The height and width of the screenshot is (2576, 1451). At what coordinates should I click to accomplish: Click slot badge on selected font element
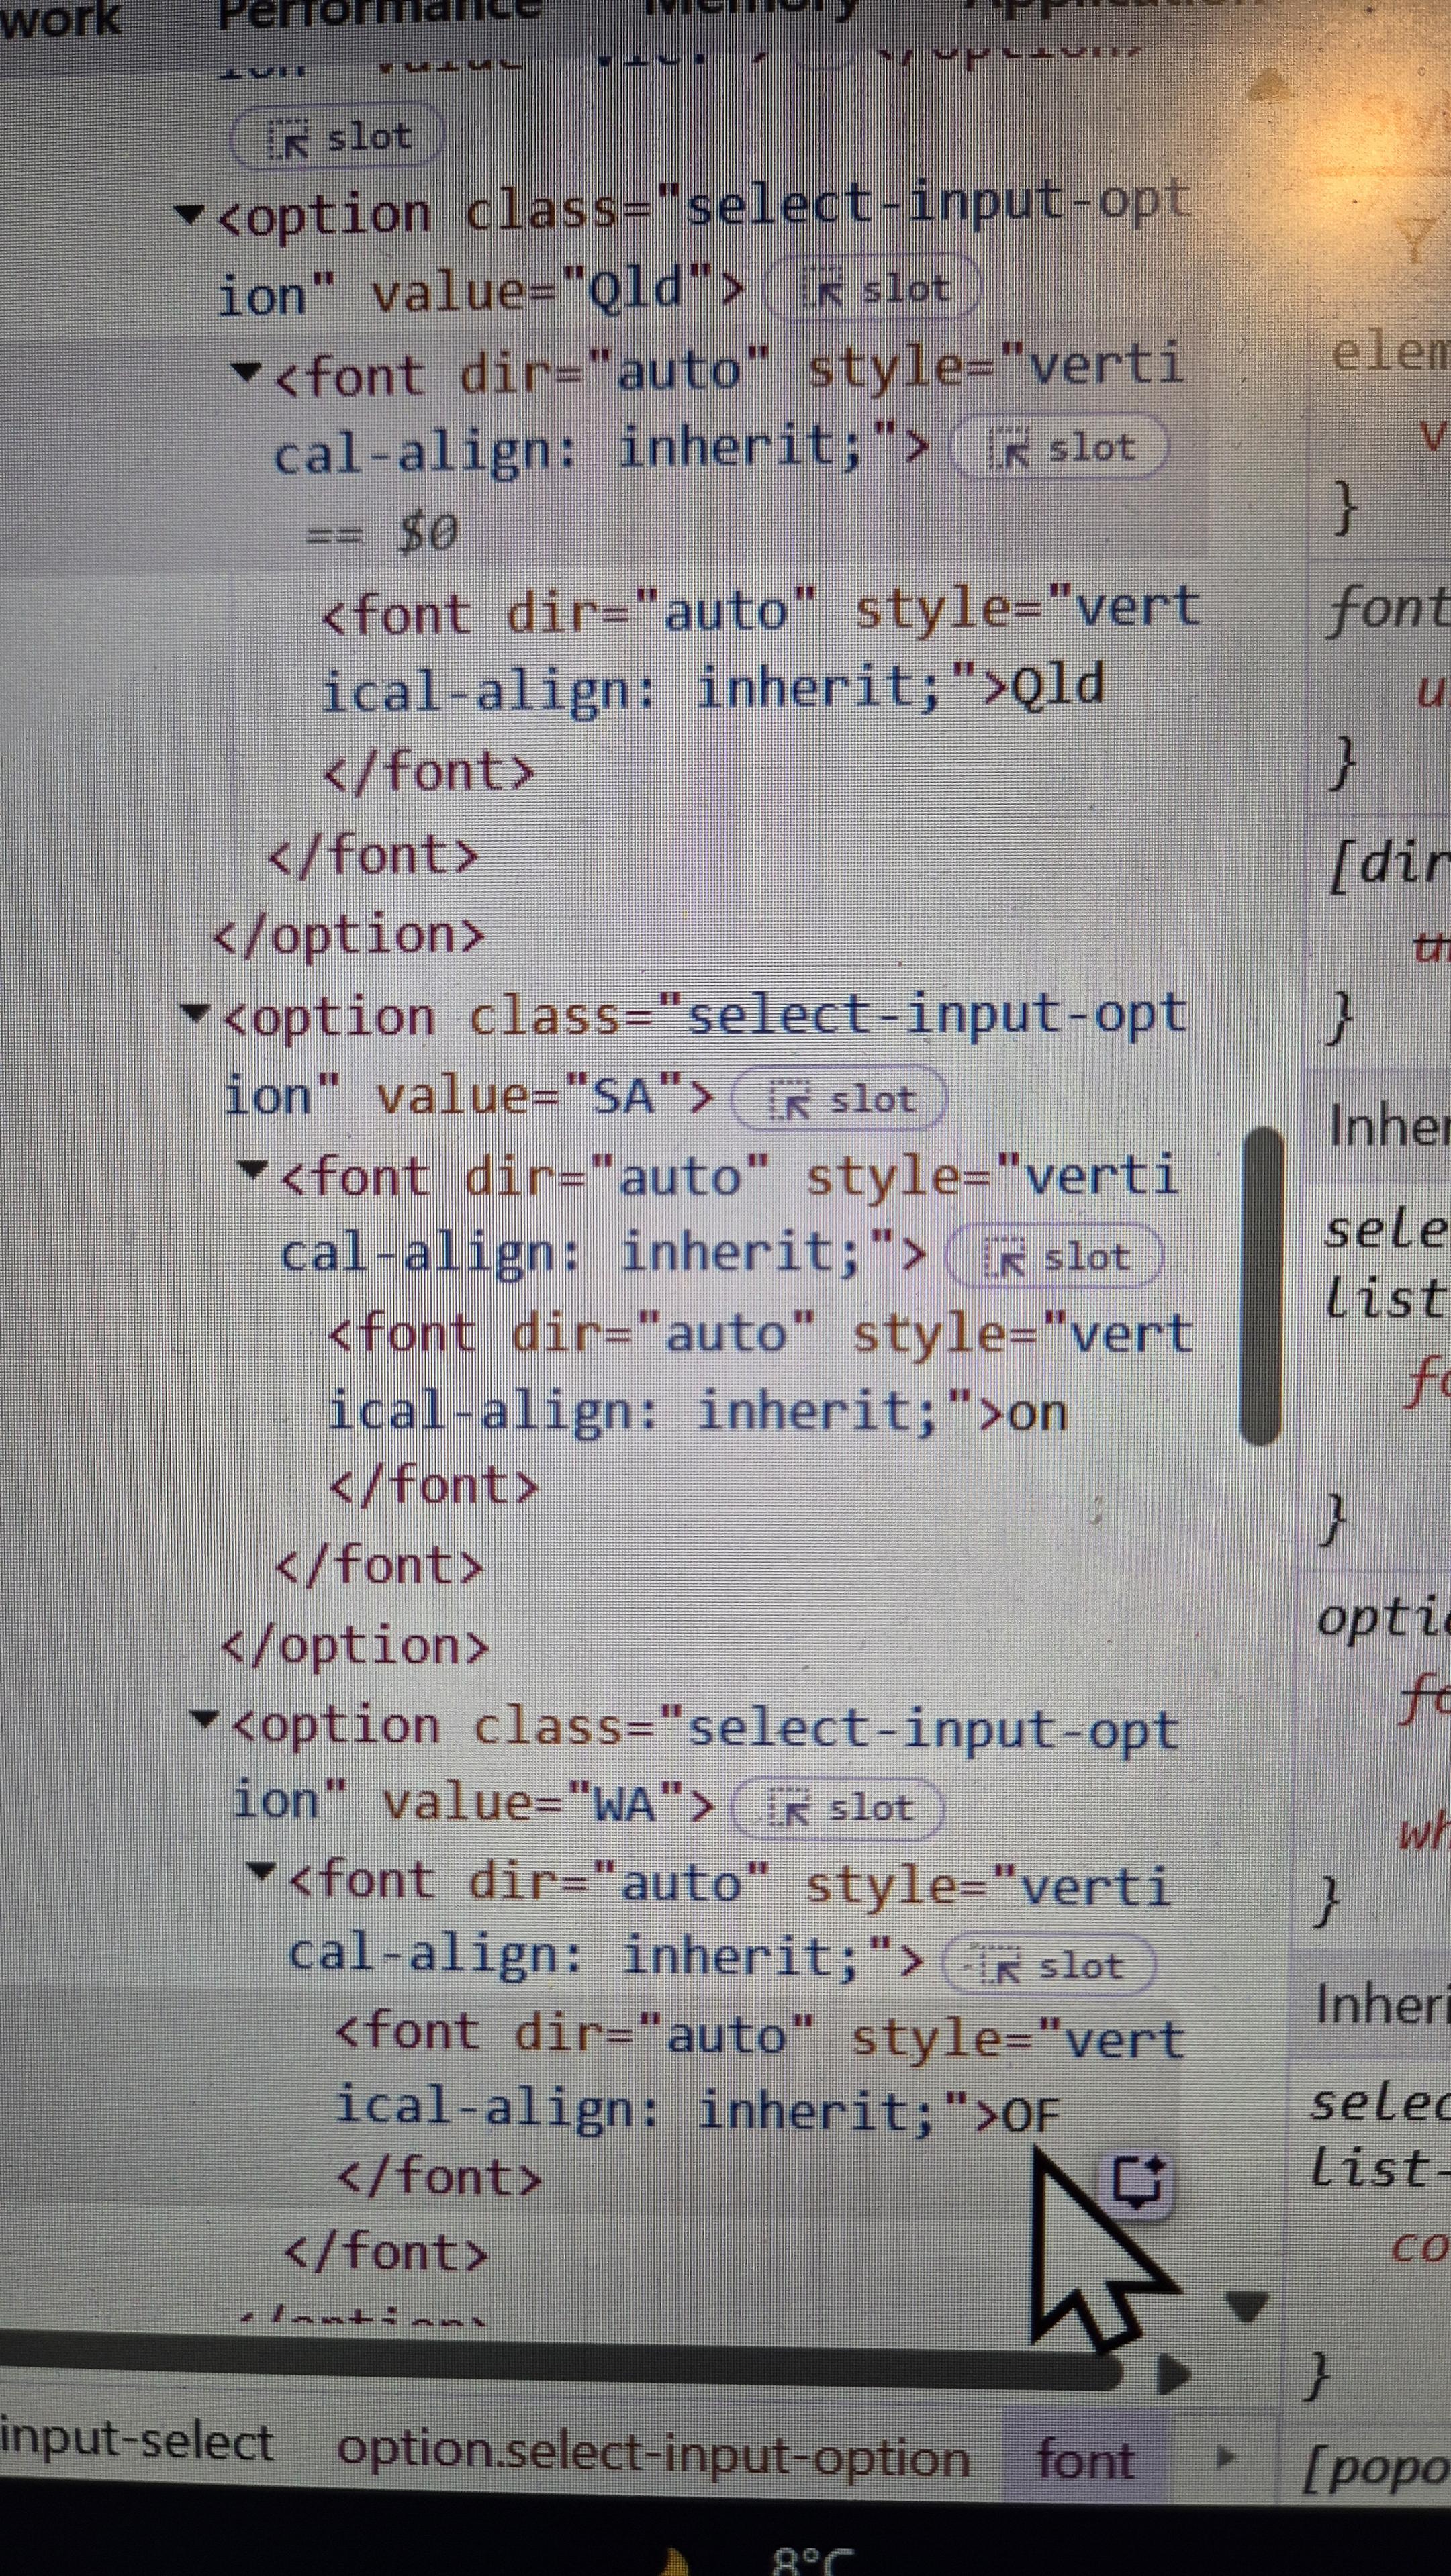point(1059,447)
